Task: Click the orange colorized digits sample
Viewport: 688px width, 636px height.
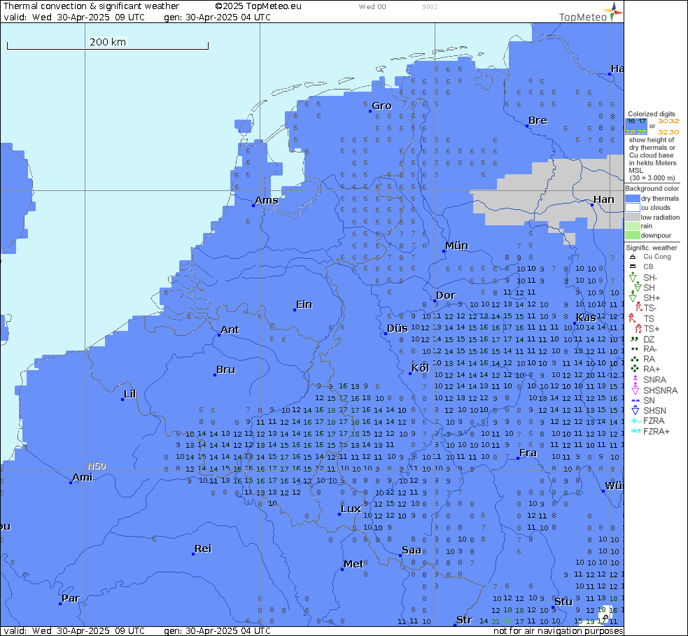Action: pyautogui.click(x=668, y=127)
